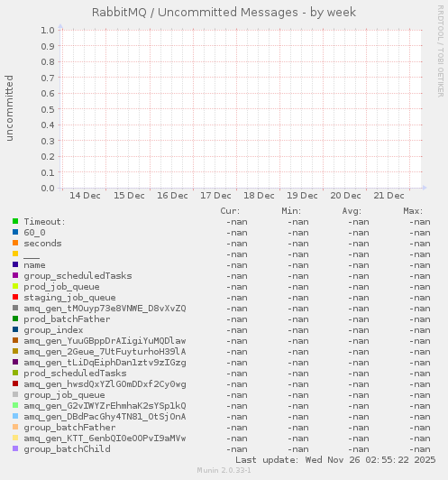Viewport: 448px width, 480px height.
Task: Click the group_batchFather legend entry
Action: (x=69, y=428)
